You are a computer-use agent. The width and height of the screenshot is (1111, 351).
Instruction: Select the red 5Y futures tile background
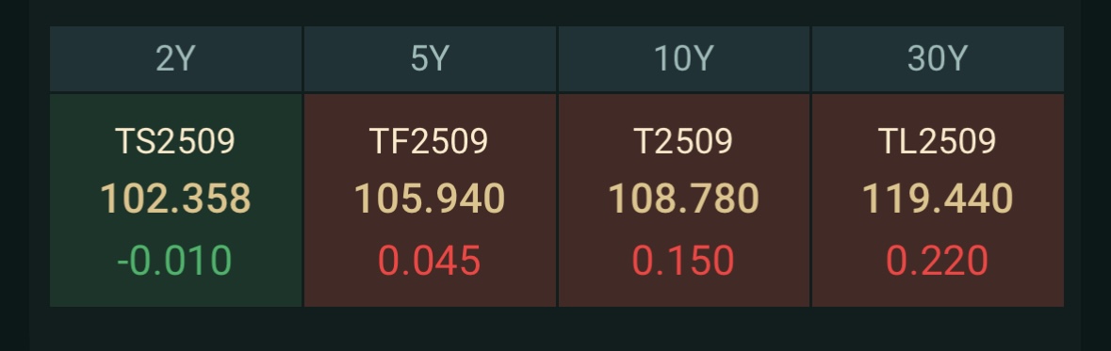coord(430,200)
